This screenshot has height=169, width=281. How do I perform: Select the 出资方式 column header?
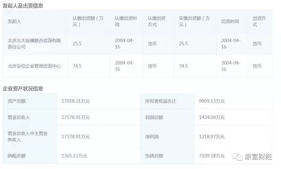(259, 22)
